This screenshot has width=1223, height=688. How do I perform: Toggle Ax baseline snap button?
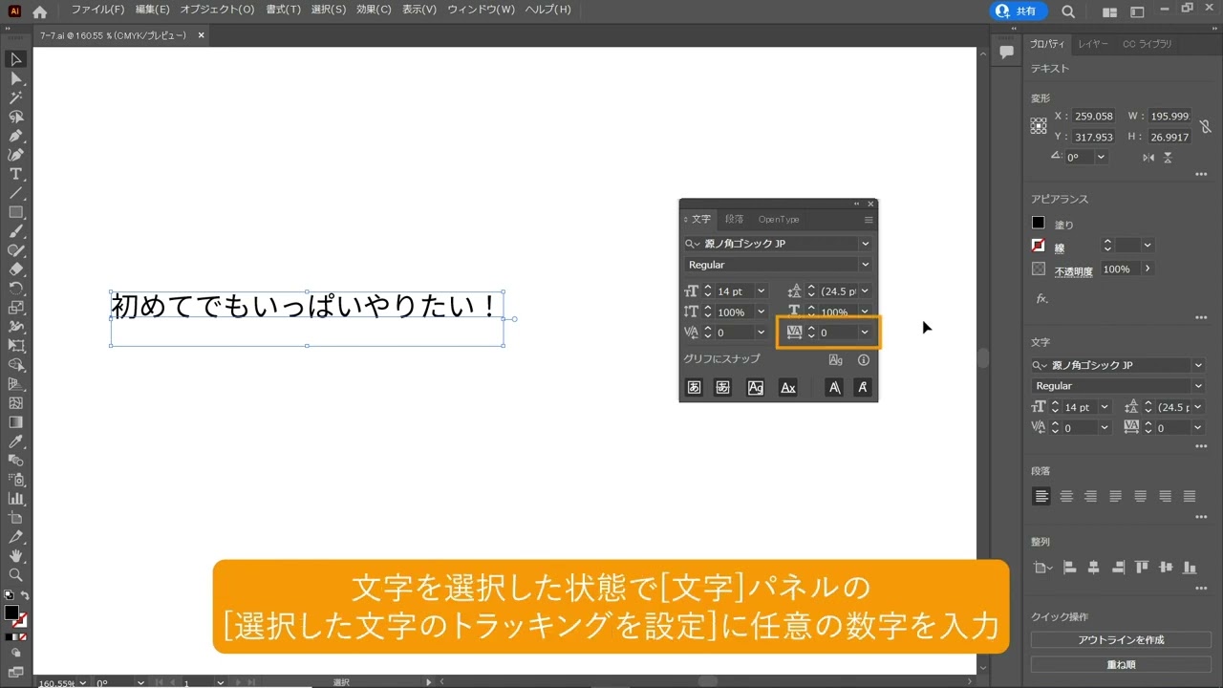point(788,387)
